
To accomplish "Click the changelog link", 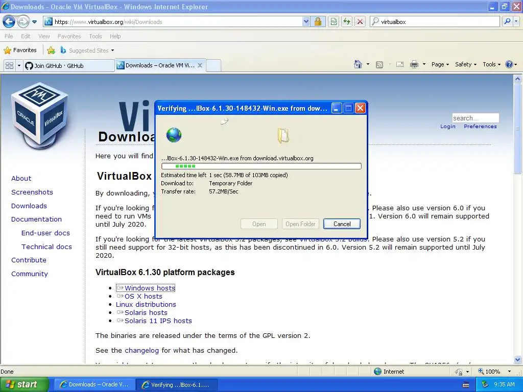I will (142, 350).
